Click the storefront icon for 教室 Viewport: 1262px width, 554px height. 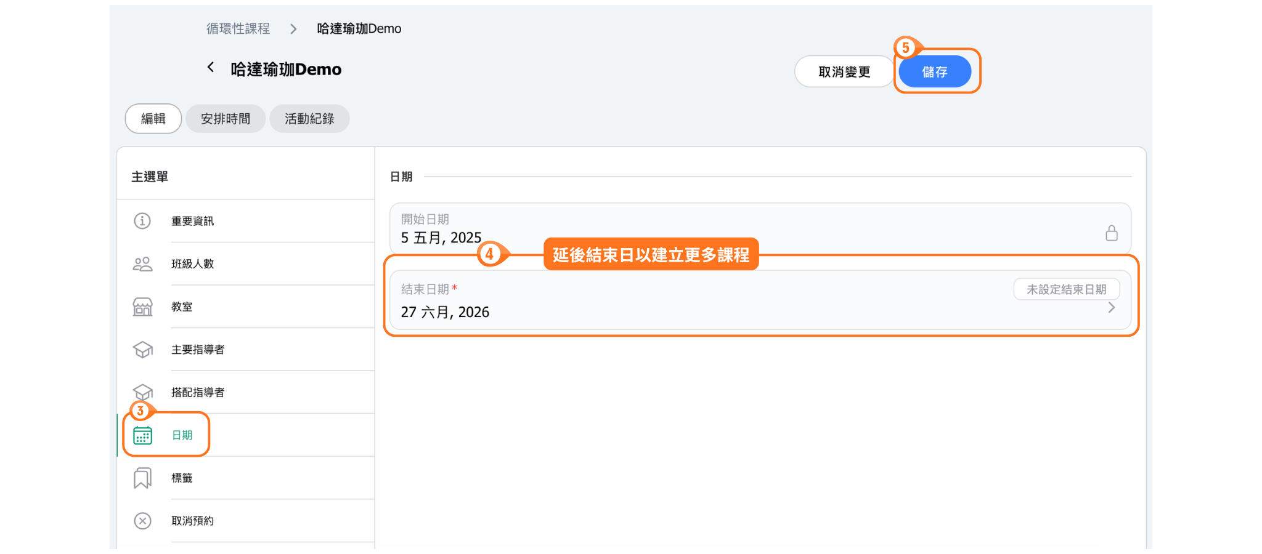click(x=142, y=307)
